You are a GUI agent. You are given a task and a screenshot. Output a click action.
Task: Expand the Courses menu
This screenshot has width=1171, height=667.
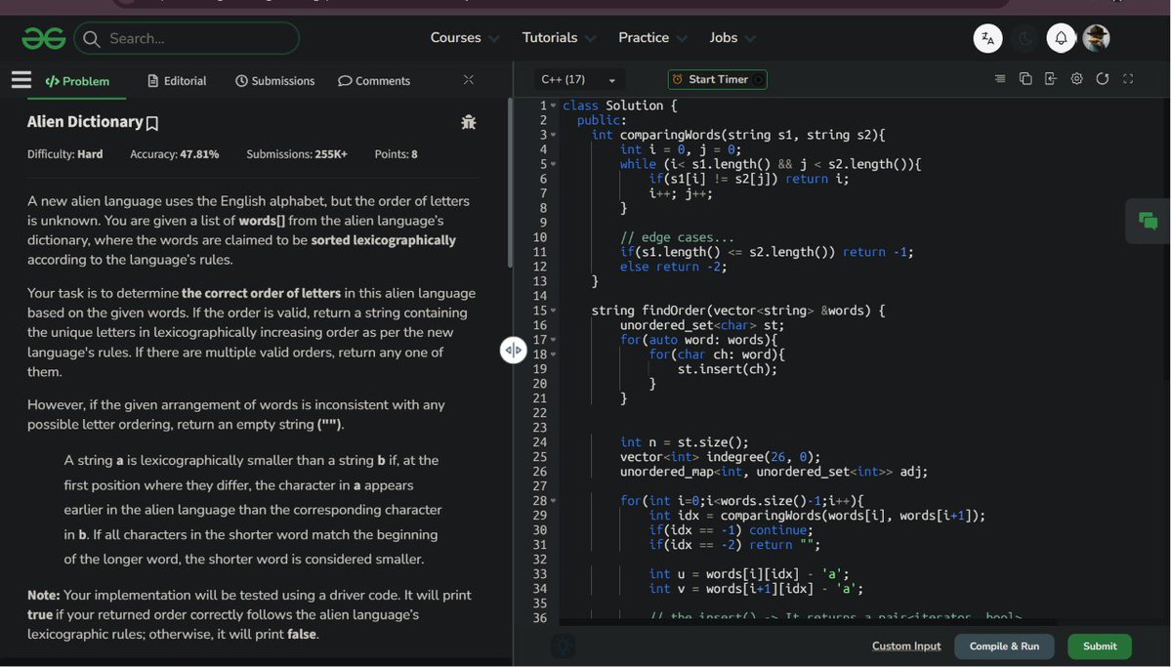point(464,38)
